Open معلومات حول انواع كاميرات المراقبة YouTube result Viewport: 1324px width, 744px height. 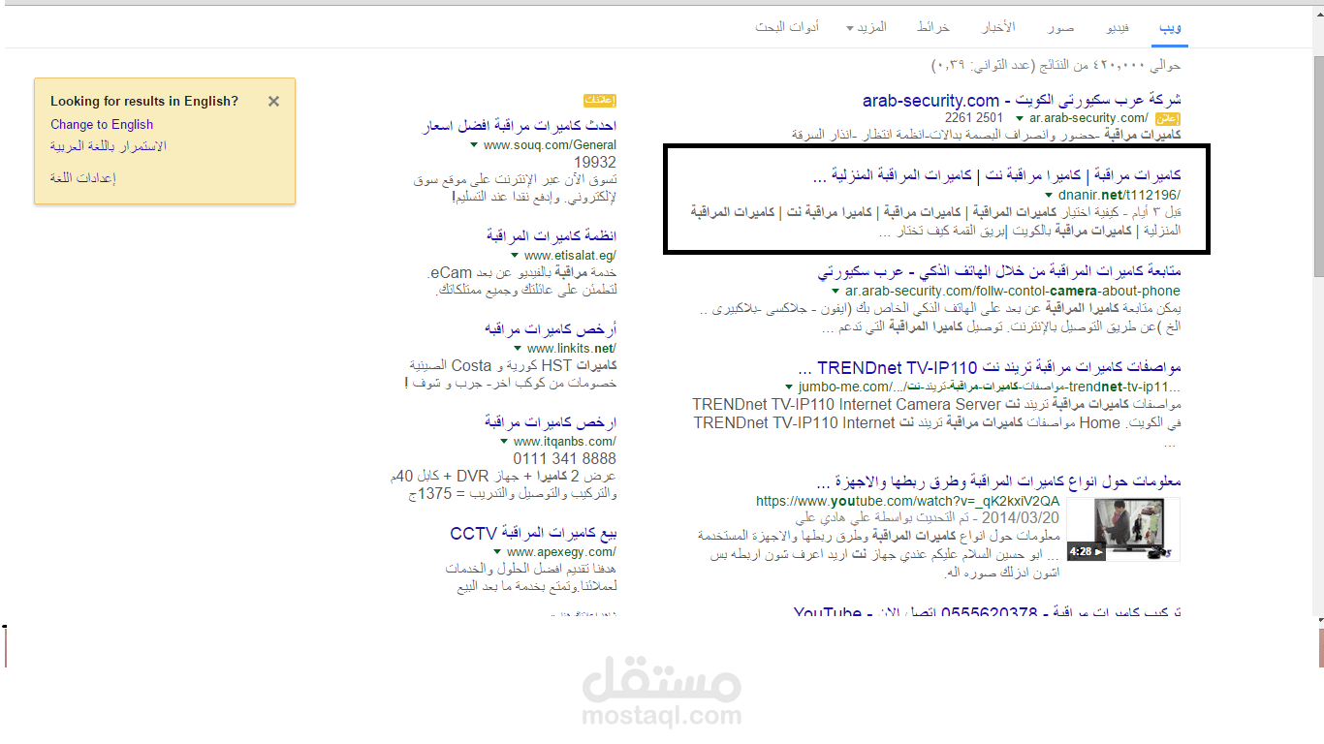pyautogui.click(x=999, y=481)
